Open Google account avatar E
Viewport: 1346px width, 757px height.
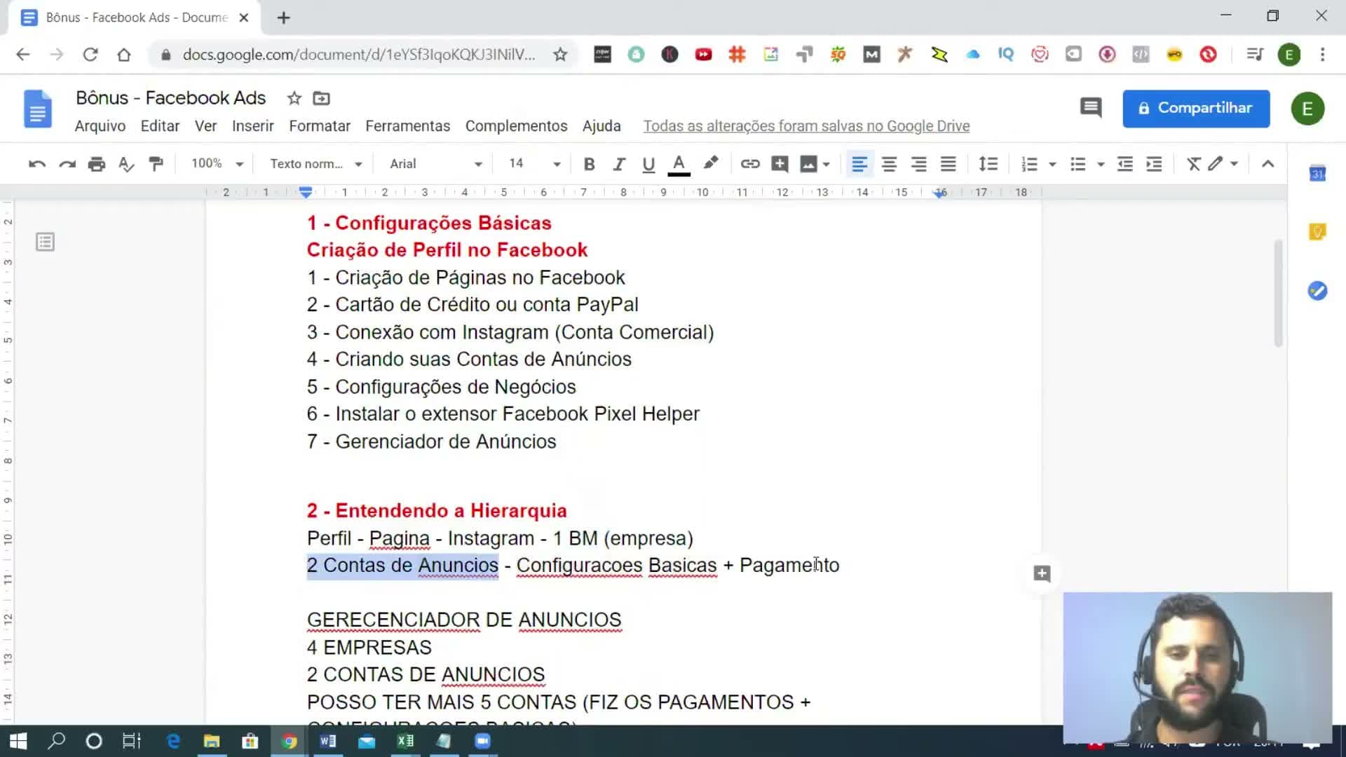(1307, 109)
